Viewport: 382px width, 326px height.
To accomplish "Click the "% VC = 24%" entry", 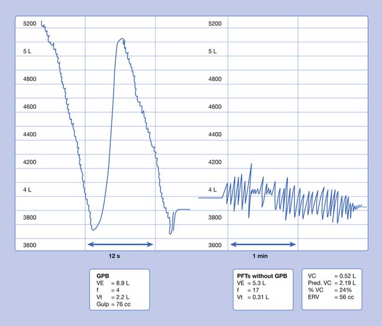I will coord(329,289).
